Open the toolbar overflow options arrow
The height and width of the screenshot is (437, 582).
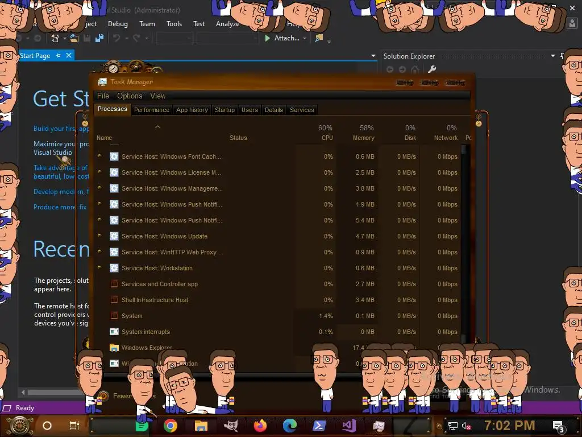[329, 41]
